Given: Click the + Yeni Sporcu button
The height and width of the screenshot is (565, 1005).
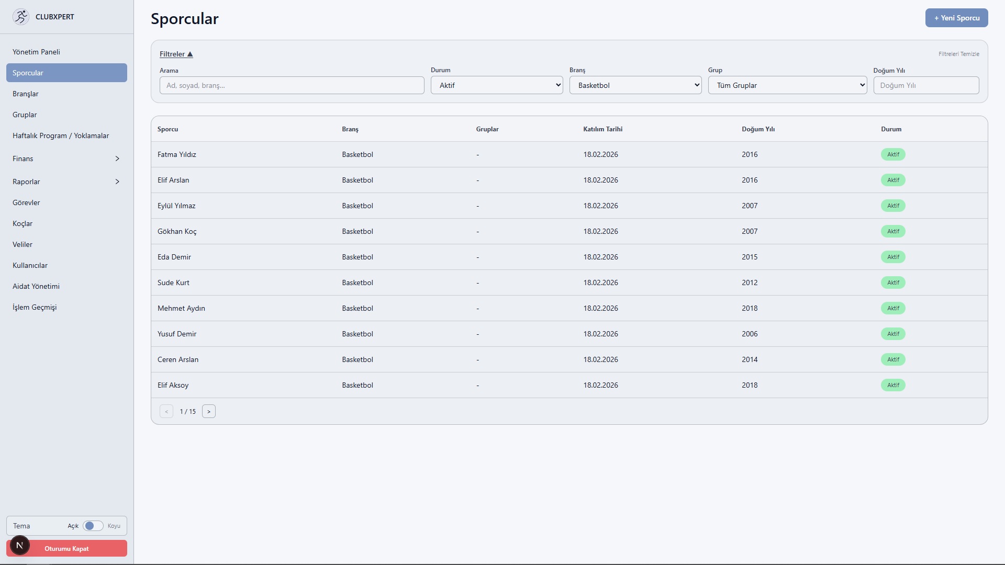Looking at the screenshot, I should click(x=956, y=18).
